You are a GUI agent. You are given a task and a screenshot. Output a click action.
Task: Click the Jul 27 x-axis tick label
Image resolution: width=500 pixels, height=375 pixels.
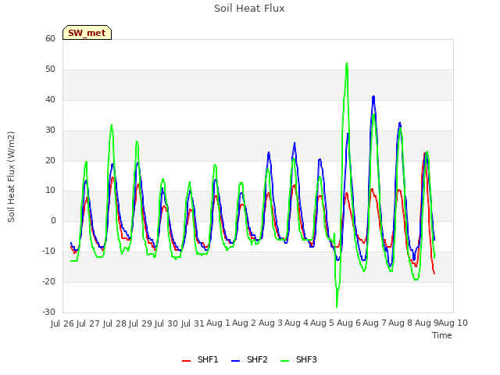click(88, 323)
